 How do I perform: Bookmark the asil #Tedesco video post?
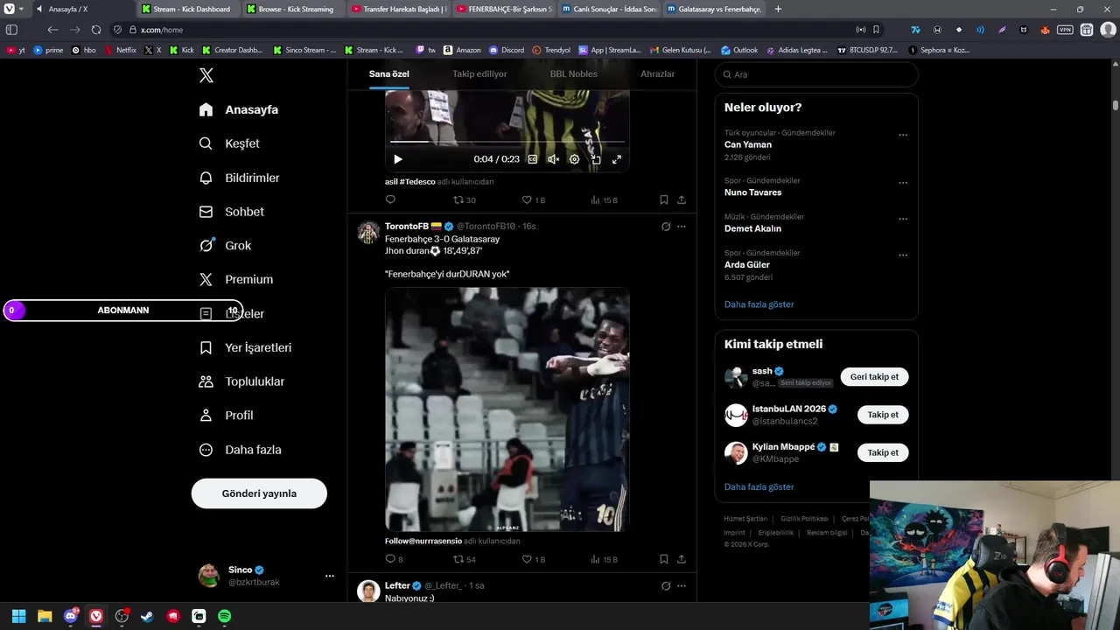(664, 199)
